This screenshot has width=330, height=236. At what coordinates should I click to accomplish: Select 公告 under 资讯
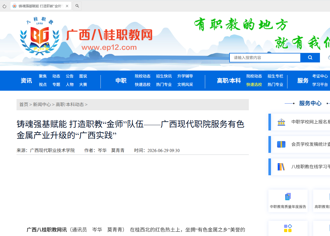(x=70, y=76)
